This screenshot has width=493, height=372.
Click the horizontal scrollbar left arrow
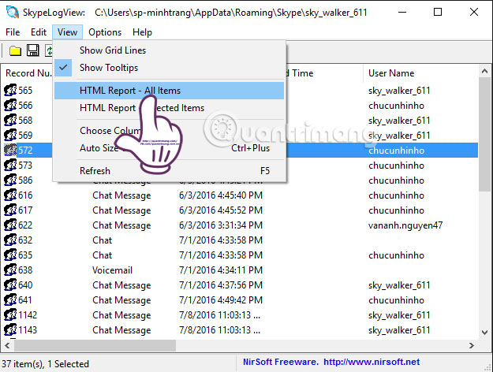coord(8,346)
